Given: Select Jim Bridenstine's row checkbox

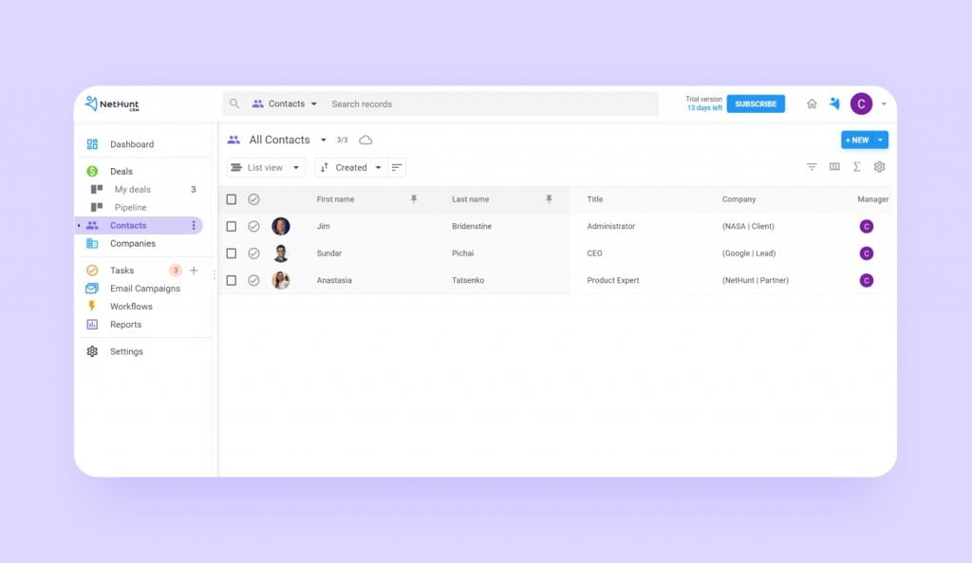Looking at the screenshot, I should coord(231,226).
